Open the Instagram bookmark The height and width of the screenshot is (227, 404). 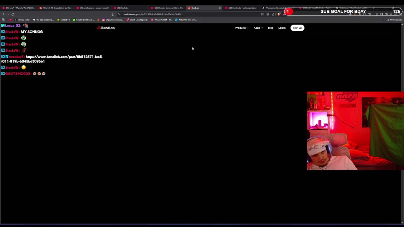(x=113, y=20)
